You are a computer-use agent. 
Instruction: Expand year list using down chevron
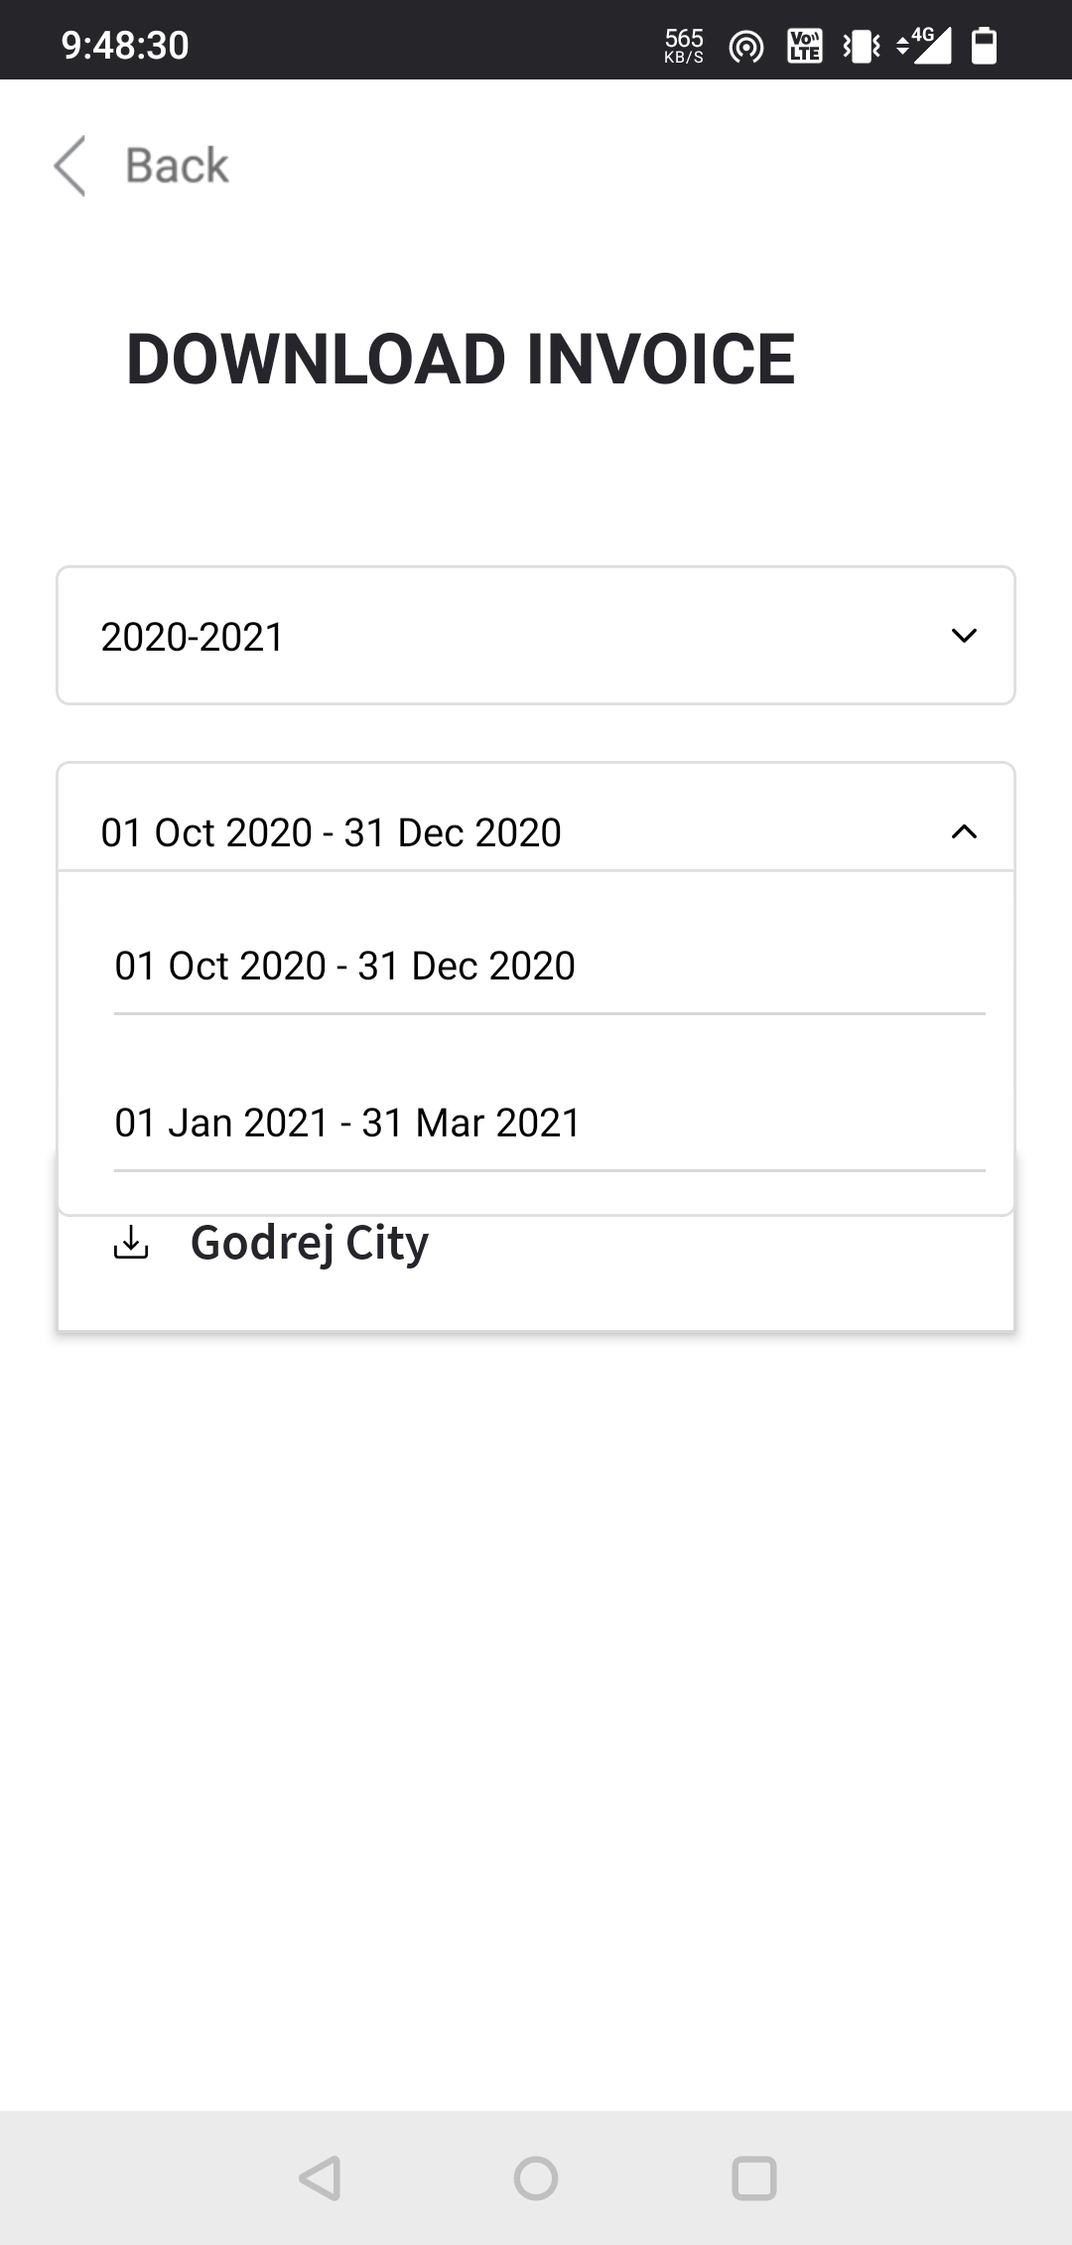[964, 636]
